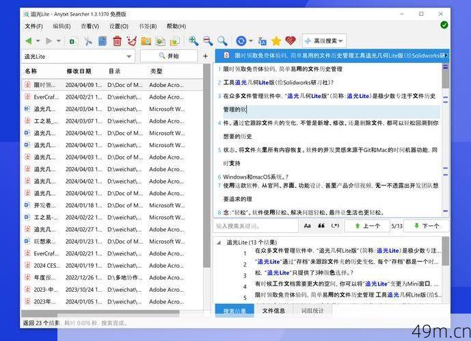Select the 工之易_... PDF row dated 2024/03/07

tap(112, 121)
